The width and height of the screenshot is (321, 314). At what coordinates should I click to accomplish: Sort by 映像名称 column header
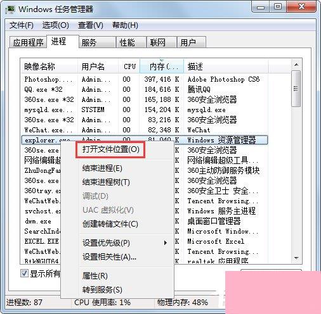[x=49, y=66]
